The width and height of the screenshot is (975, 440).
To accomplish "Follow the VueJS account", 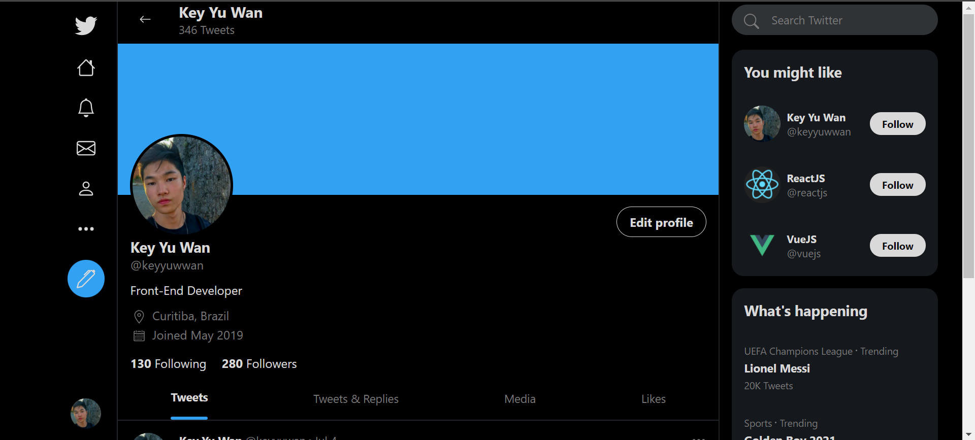I will click(x=897, y=246).
